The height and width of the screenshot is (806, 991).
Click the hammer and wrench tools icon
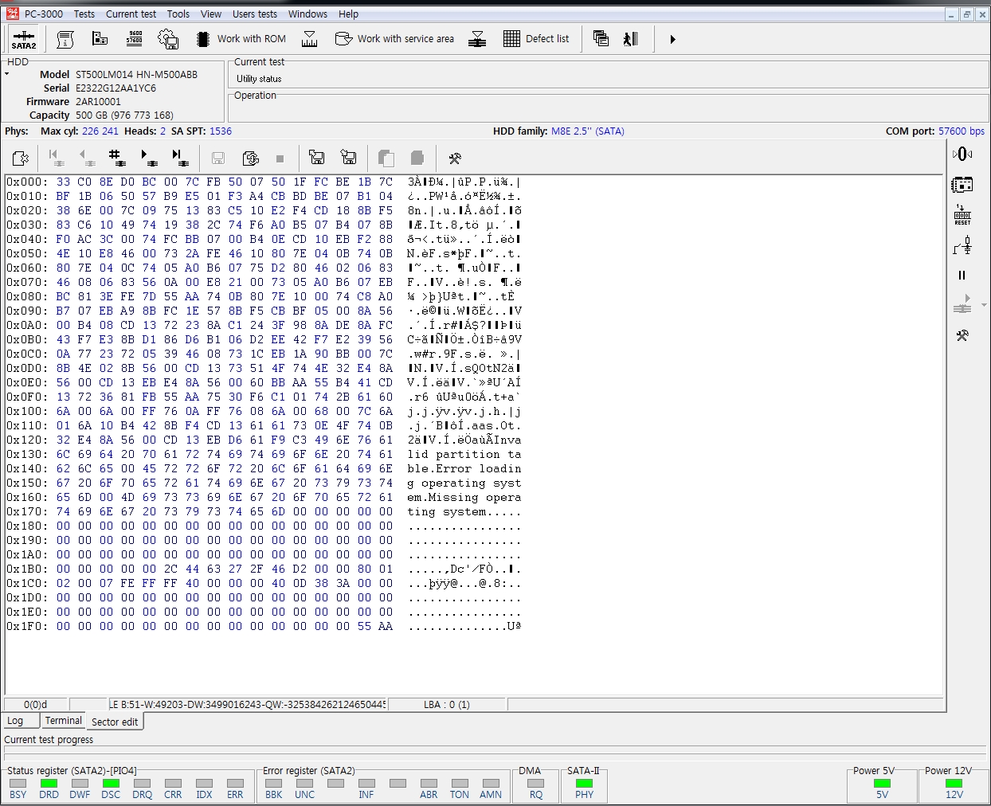[x=455, y=158]
